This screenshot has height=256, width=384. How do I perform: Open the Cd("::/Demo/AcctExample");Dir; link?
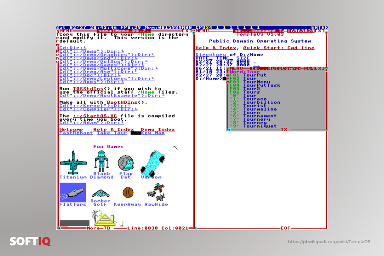coord(112,96)
